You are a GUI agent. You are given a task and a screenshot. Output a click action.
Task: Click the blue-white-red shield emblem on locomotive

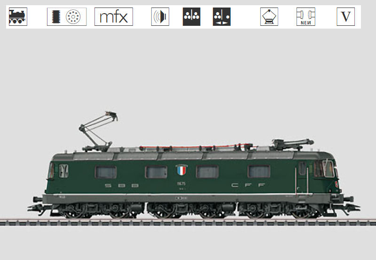coord(181,170)
